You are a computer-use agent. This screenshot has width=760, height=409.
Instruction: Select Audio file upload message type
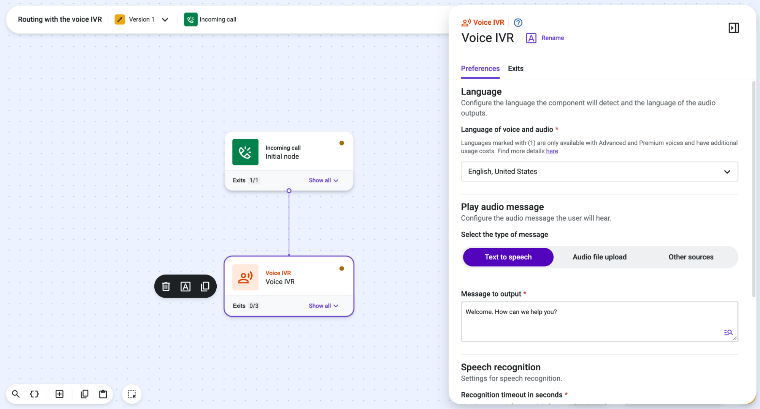pyautogui.click(x=600, y=257)
